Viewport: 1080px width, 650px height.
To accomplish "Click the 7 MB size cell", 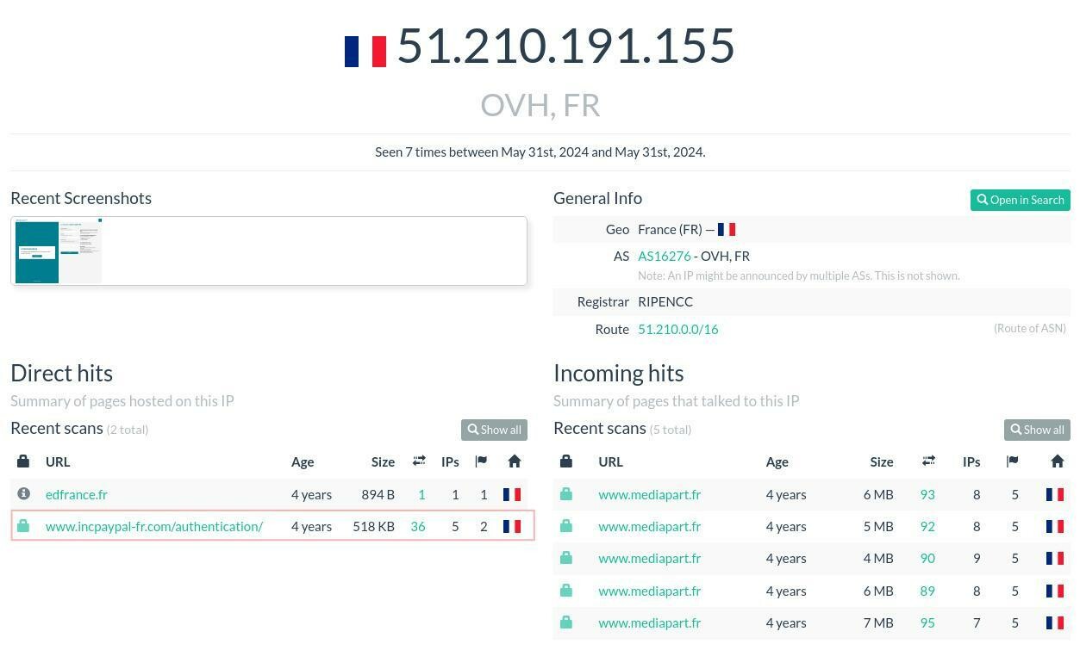I will point(878,622).
